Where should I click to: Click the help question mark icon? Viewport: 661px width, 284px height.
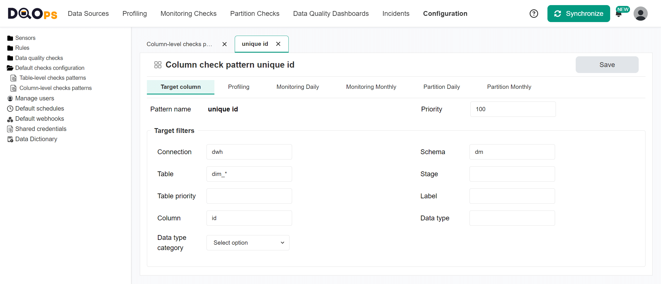pos(534,13)
